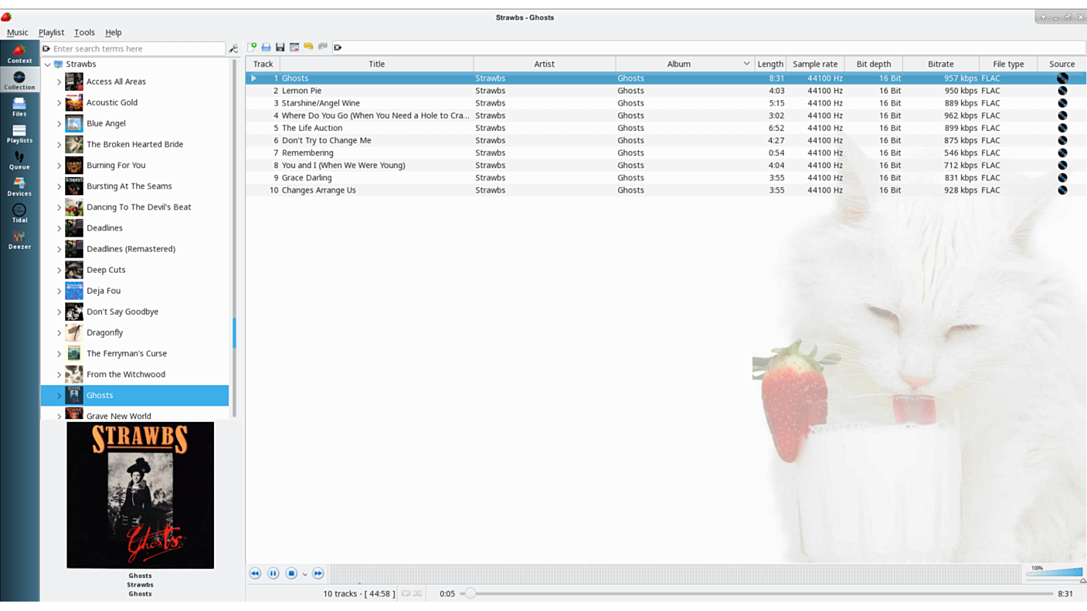Click the yellow undo arrow icon
The height and width of the screenshot is (611, 1087).
click(309, 48)
